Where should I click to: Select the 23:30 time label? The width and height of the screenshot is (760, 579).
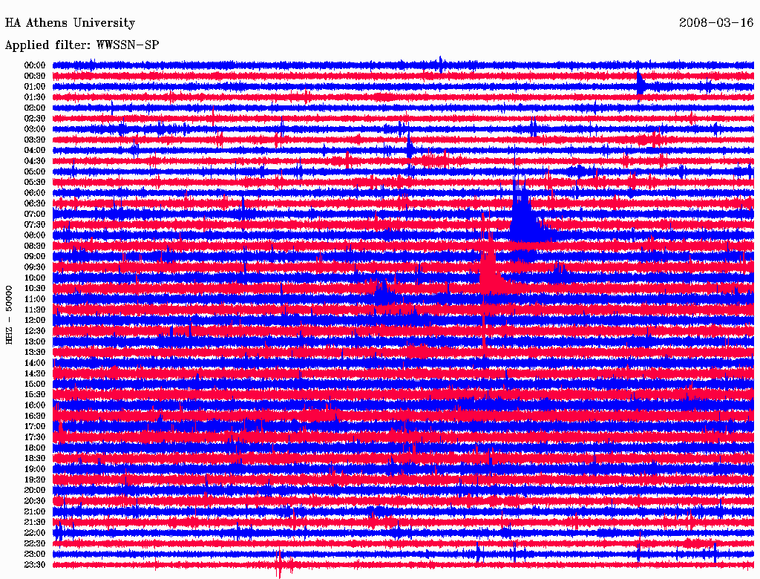[x=35, y=564]
